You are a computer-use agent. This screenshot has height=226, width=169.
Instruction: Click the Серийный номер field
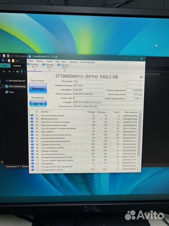(x=88, y=86)
